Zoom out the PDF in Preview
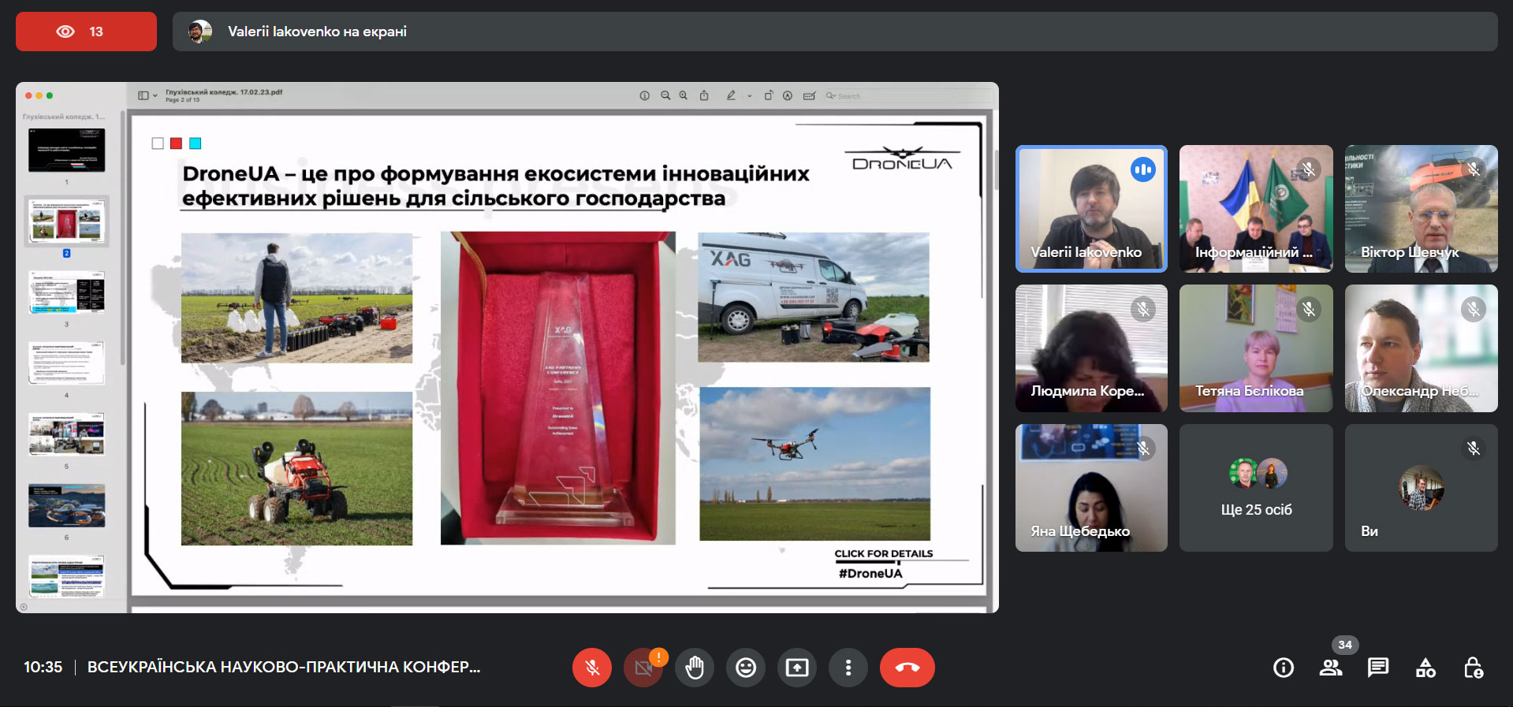The image size is (1513, 707). coord(665,95)
